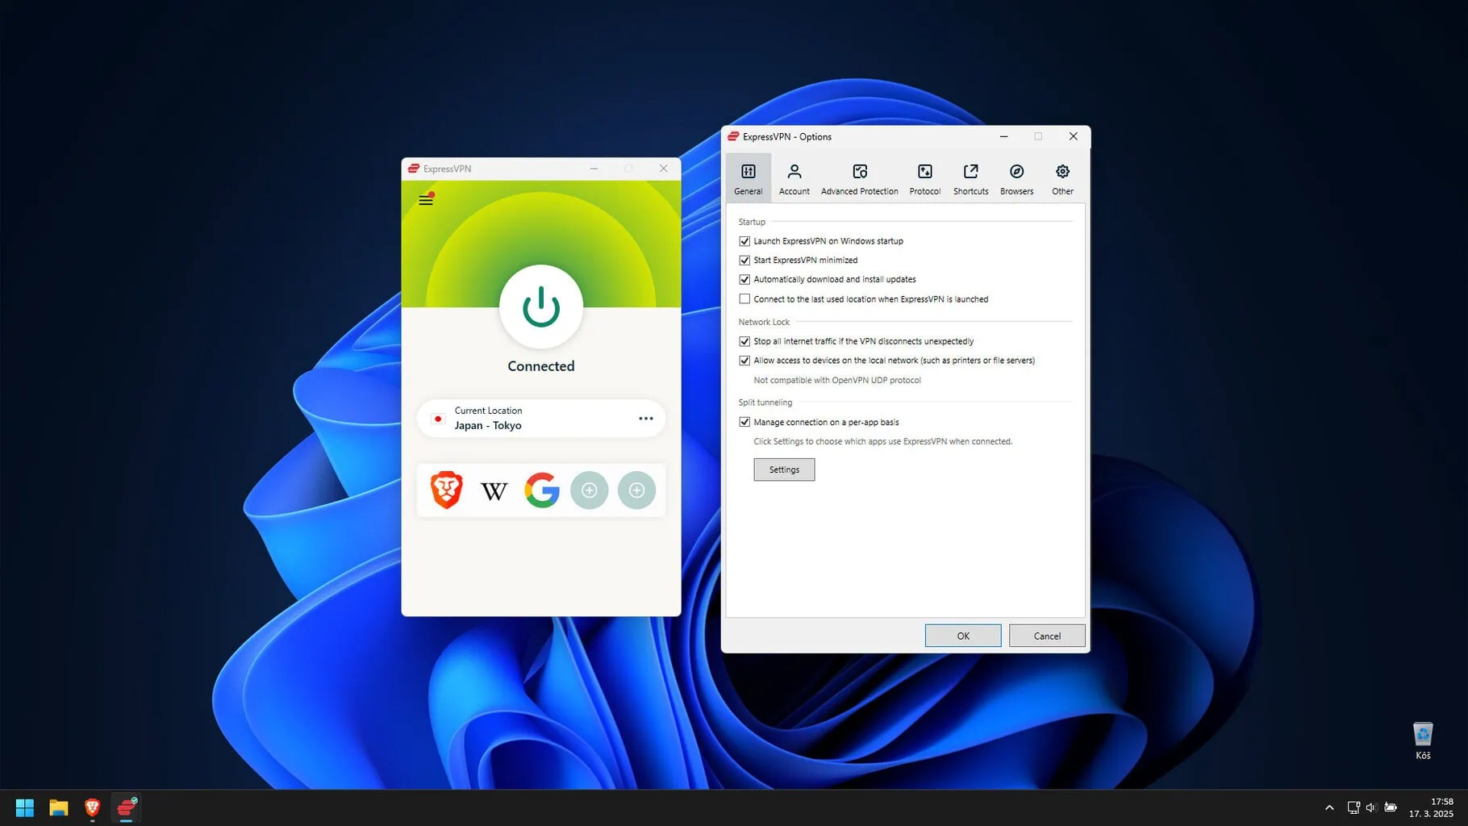Enable connect to last used location
Image resolution: width=1468 pixels, height=826 pixels.
(744, 299)
